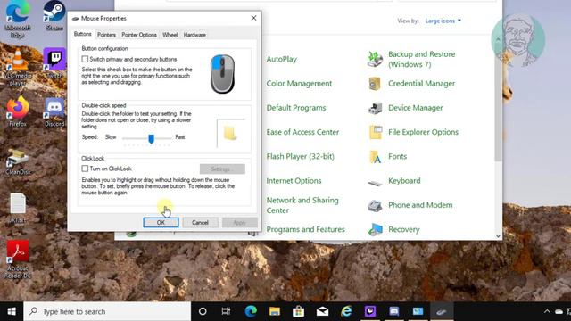Click OK in Mouse Properties
Viewport: 571px width, 321px height.
pyautogui.click(x=161, y=222)
